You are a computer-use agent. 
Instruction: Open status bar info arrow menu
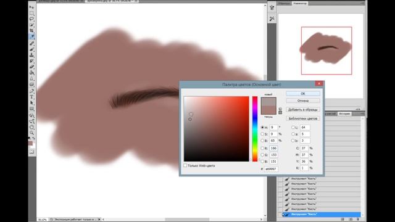[99, 220]
